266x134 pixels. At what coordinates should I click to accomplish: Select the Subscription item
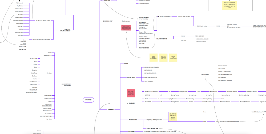tap(19, 23)
